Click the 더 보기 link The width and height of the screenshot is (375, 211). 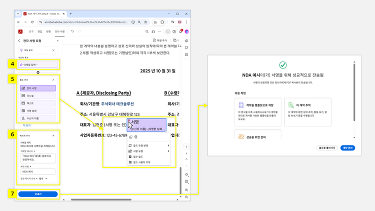[27, 125]
